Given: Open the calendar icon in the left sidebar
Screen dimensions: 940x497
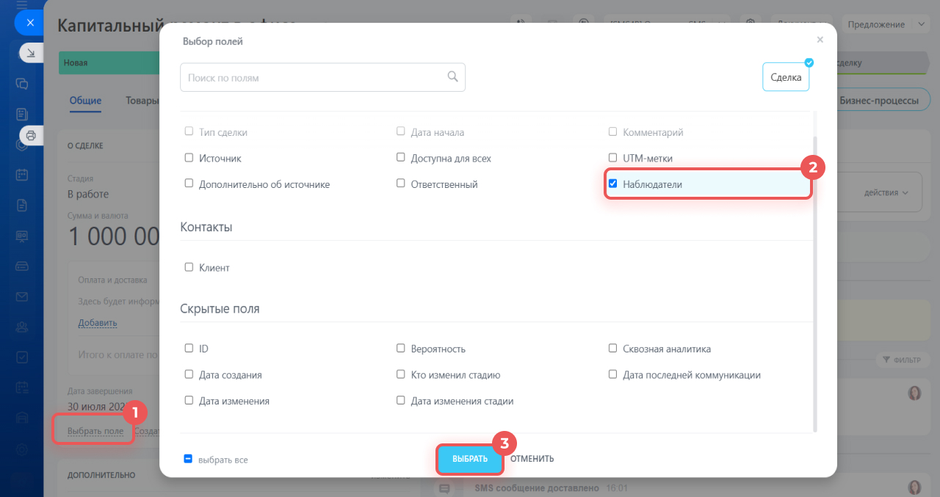Looking at the screenshot, I should [22, 175].
